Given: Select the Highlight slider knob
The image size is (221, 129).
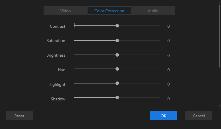Looking at the screenshot, I should click(117, 83).
